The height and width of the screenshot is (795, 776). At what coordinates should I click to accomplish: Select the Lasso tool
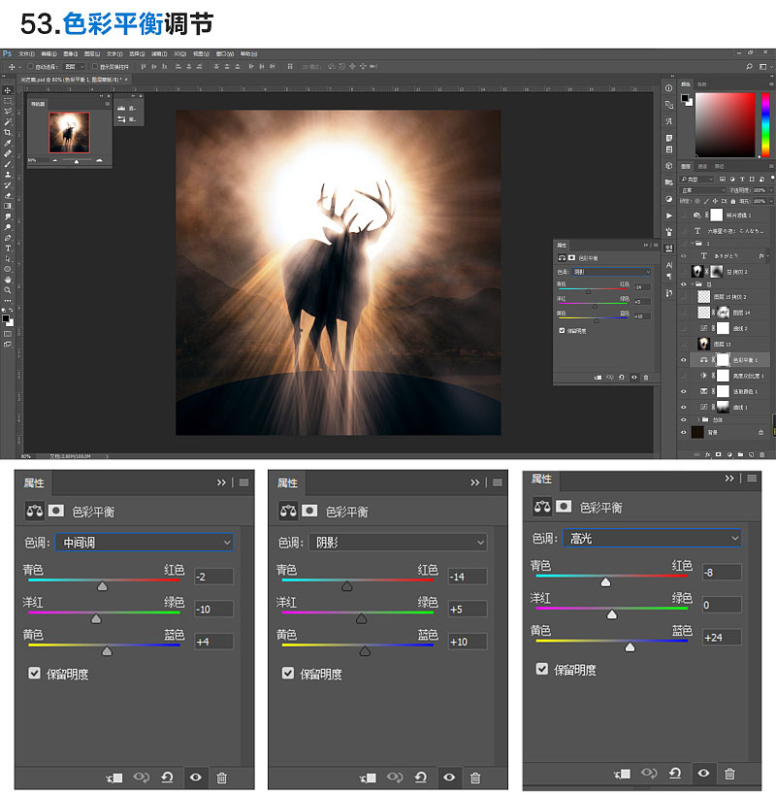tap(8, 111)
